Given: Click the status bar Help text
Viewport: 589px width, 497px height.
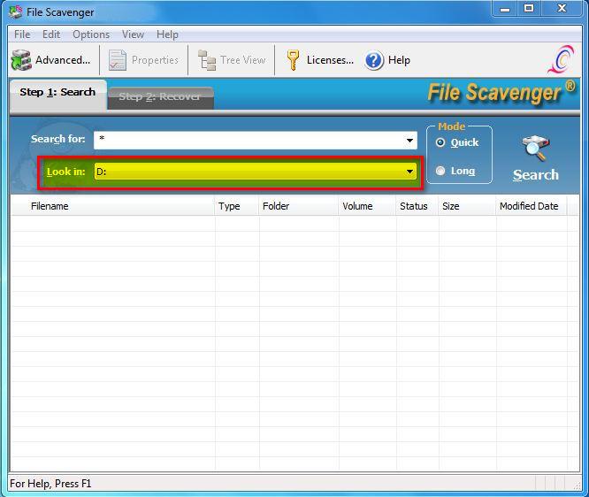Looking at the screenshot, I should 50,484.
